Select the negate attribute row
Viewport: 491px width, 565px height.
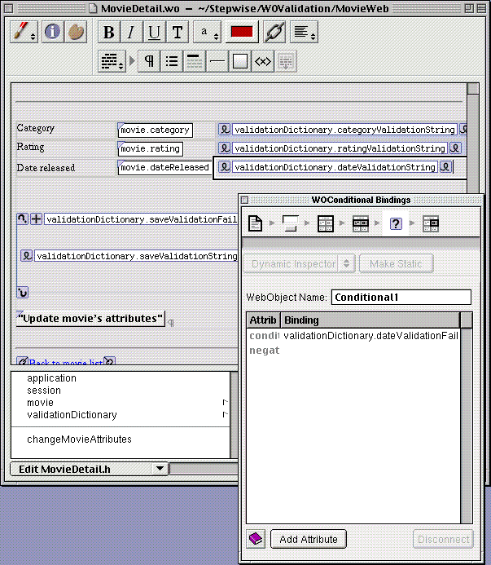pos(353,351)
